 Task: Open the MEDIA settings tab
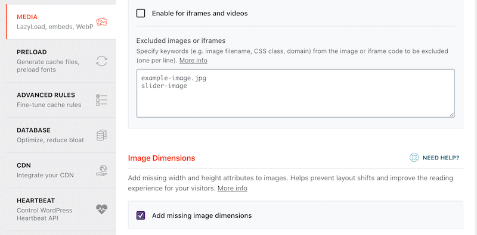click(x=61, y=21)
